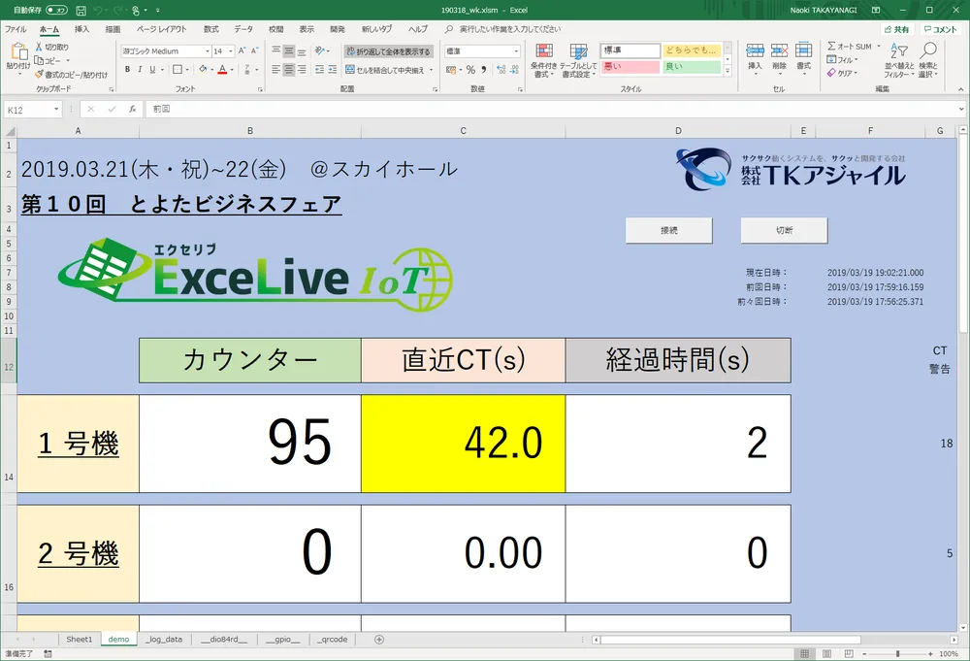Viewport: 970px width, 661px height.
Task: Toggle the AutoSave (自動保存) switch
Action: (x=56, y=10)
